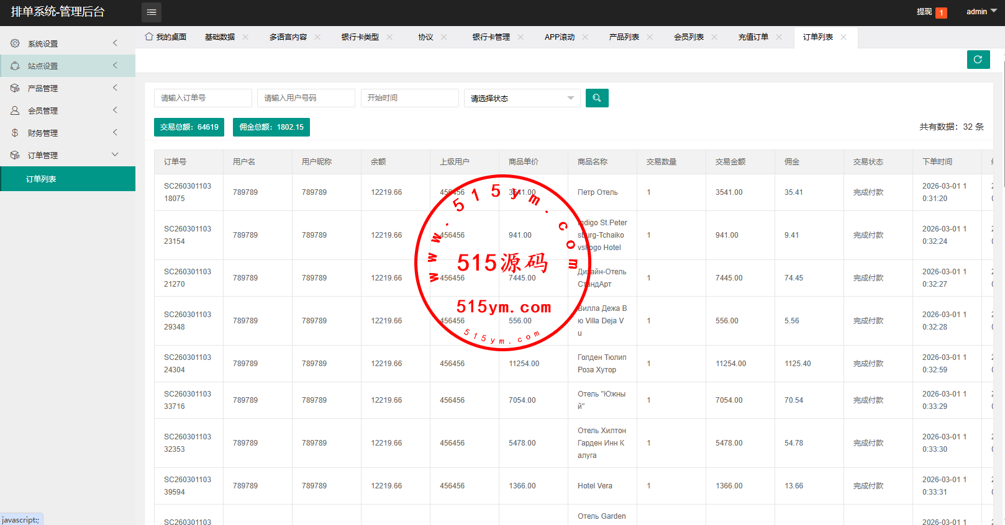Open the 请选择状态 status dropdown
The width and height of the screenshot is (1005, 525).
(522, 98)
